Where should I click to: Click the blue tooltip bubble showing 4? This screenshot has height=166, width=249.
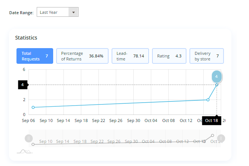tap(216, 76)
